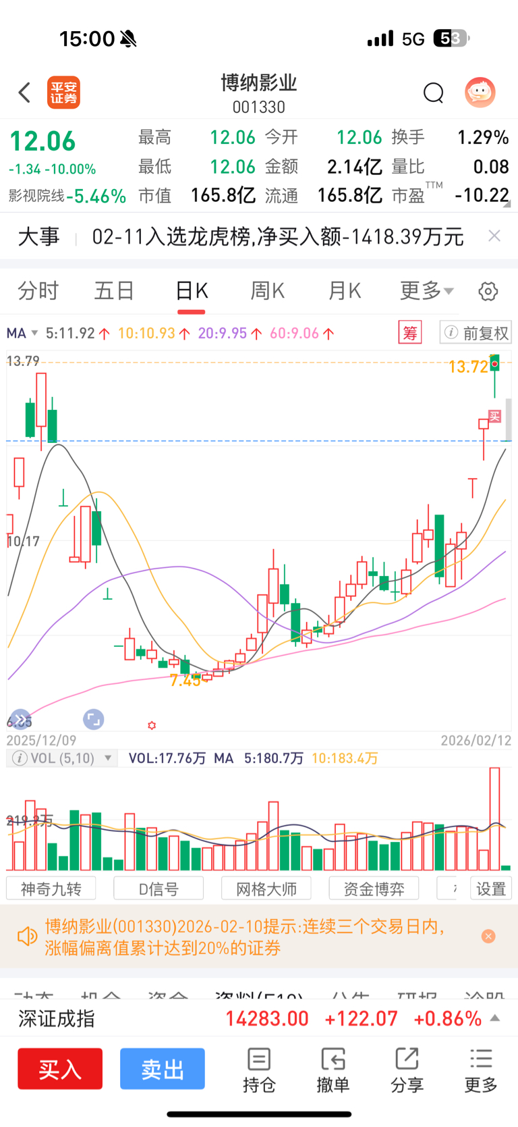This screenshot has width=518, height=1127.
Task: Switch to the 周K tab
Action: pyautogui.click(x=268, y=291)
